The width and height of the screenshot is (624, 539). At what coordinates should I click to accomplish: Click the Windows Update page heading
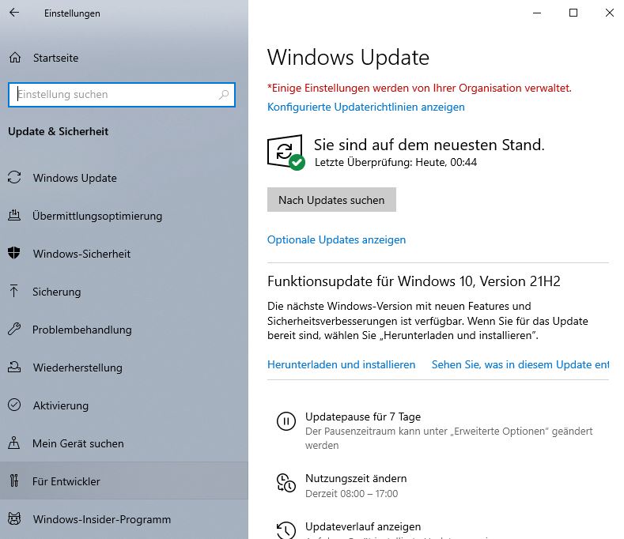(x=348, y=58)
